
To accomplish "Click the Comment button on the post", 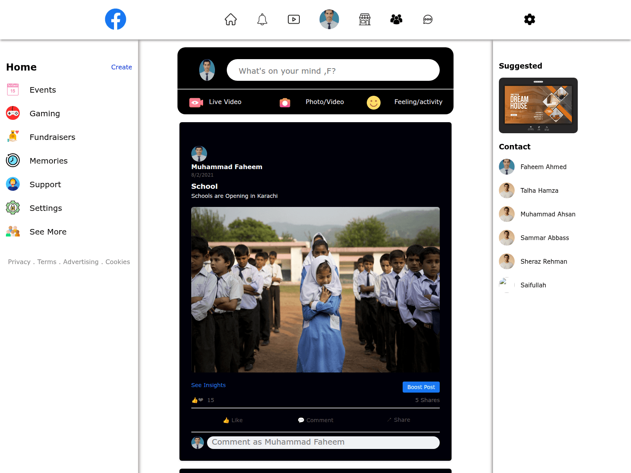I will [315, 420].
